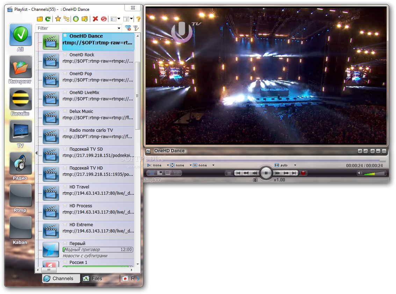Toggle favorite star on HD Travel

65,186
